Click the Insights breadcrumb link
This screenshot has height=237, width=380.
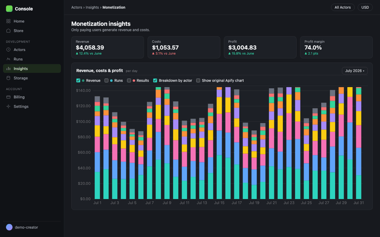92,7
